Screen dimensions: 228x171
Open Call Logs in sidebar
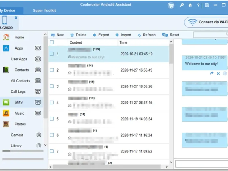[18, 91]
